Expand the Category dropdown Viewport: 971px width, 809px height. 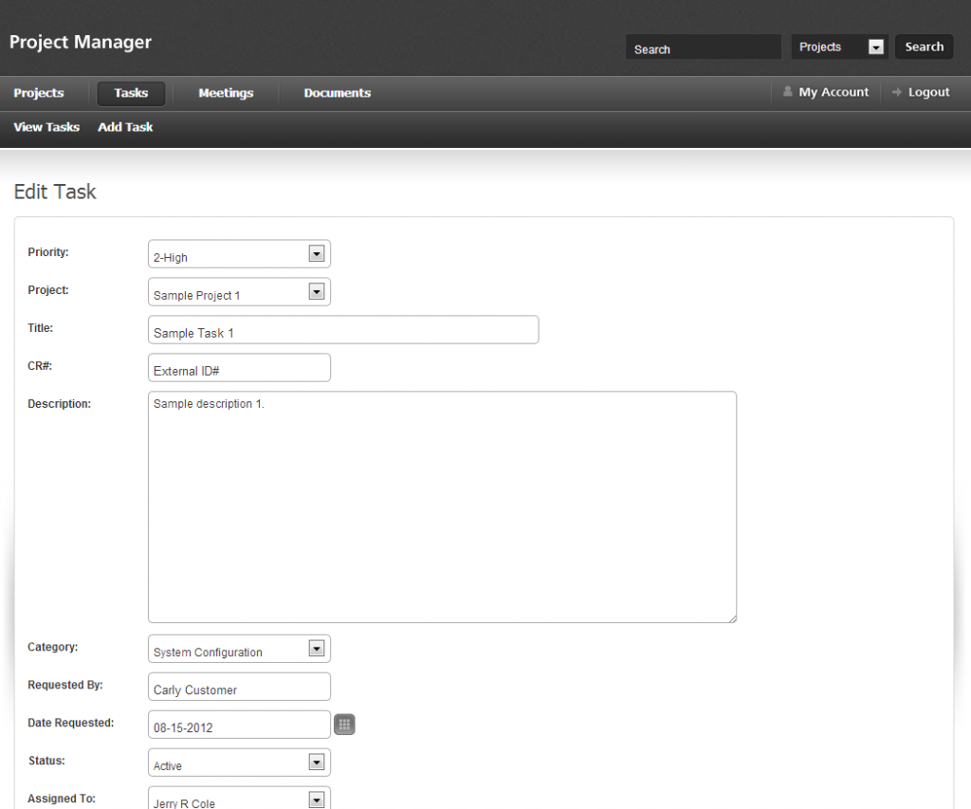pyautogui.click(x=317, y=649)
